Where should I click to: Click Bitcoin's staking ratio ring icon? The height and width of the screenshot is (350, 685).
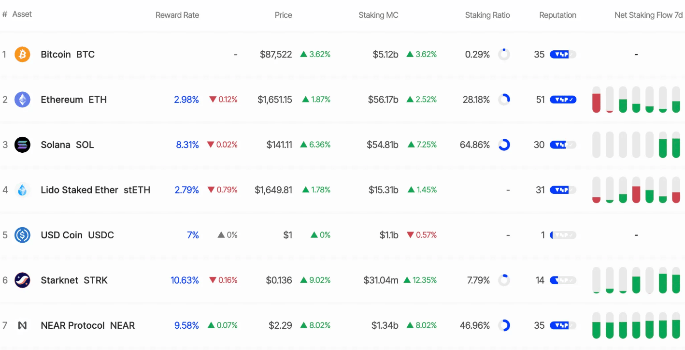pyautogui.click(x=504, y=54)
